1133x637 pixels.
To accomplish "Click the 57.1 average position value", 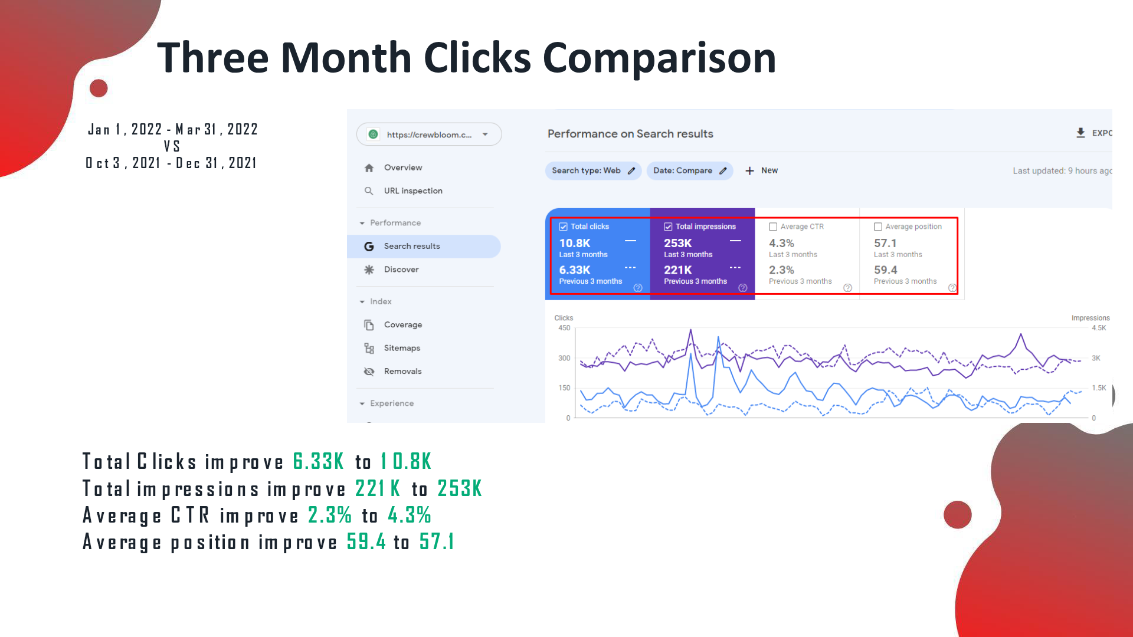I will click(x=885, y=244).
